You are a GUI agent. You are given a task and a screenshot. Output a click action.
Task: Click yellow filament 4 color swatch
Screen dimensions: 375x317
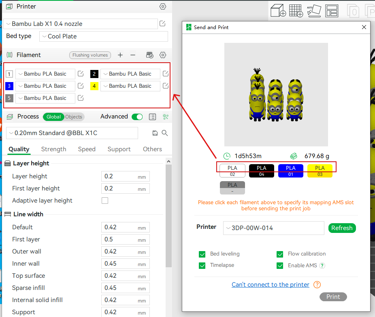coord(94,86)
